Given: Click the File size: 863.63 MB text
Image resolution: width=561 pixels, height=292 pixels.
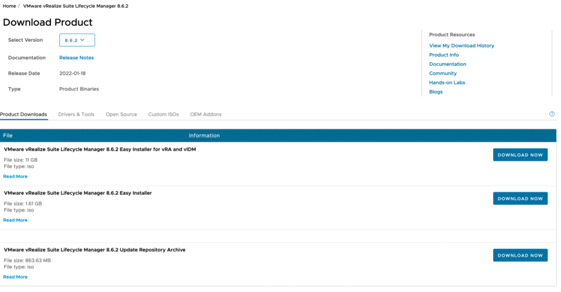Looking at the screenshot, I should 27,261.
